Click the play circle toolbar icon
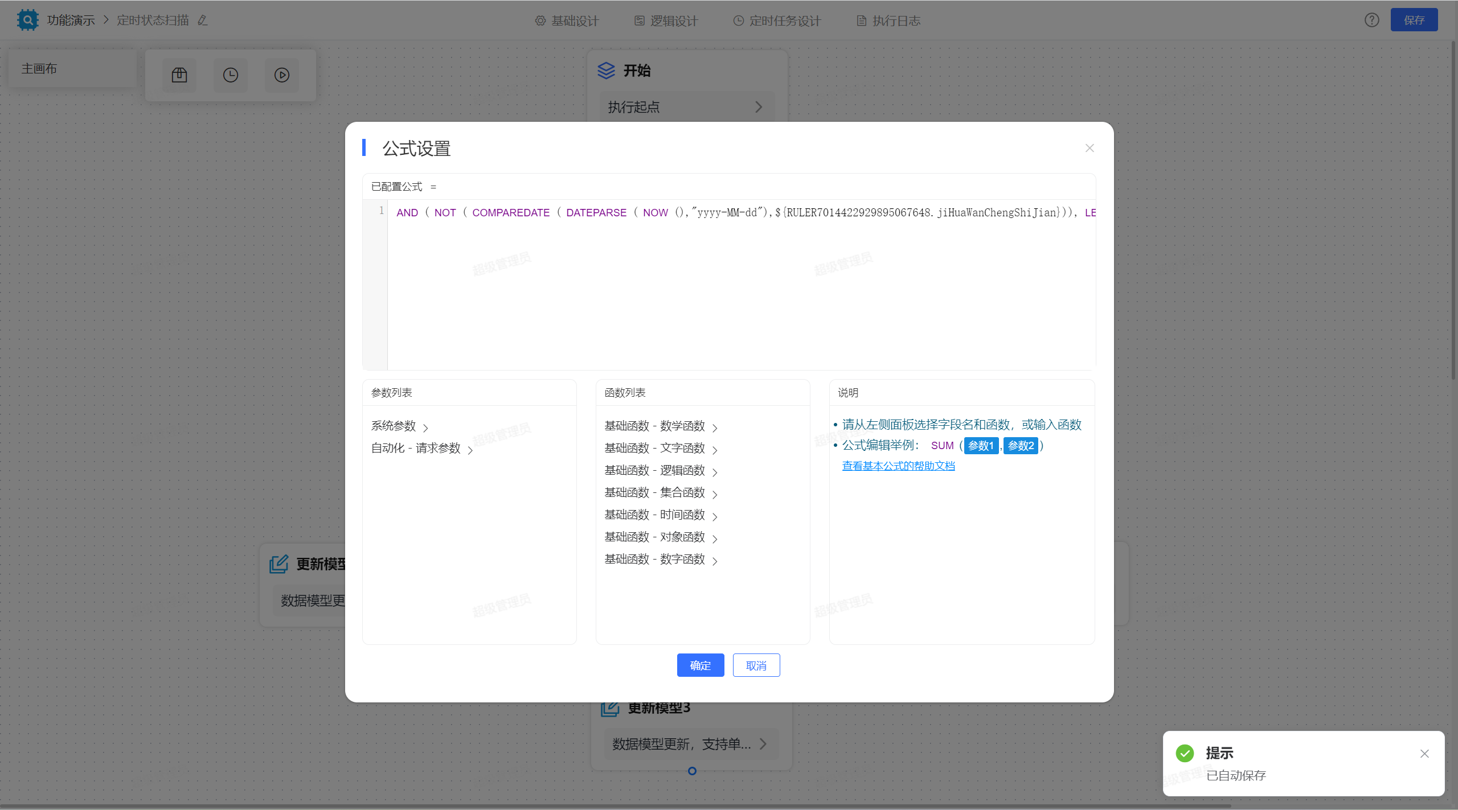 coord(282,75)
